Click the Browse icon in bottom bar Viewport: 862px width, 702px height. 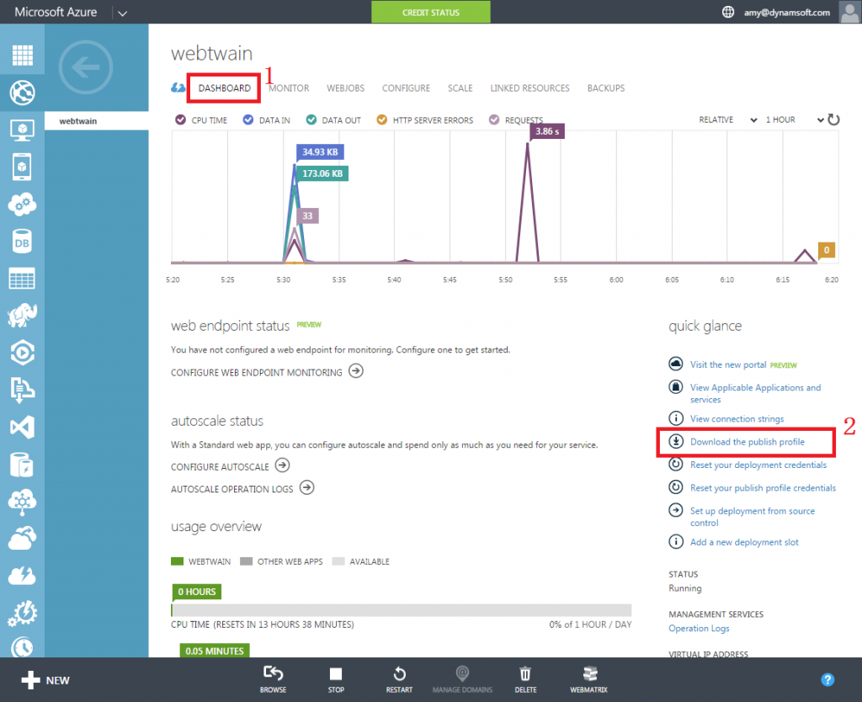[x=273, y=679]
